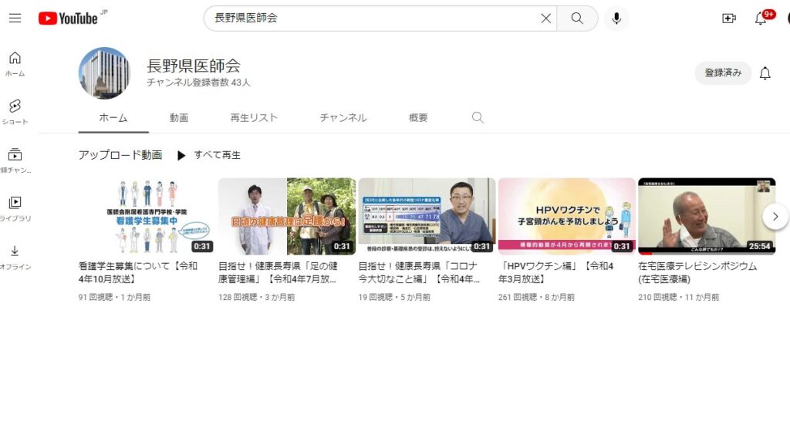This screenshot has width=790, height=425.
Task: Toggle the 登録済み subscription button
Action: pyautogui.click(x=723, y=73)
